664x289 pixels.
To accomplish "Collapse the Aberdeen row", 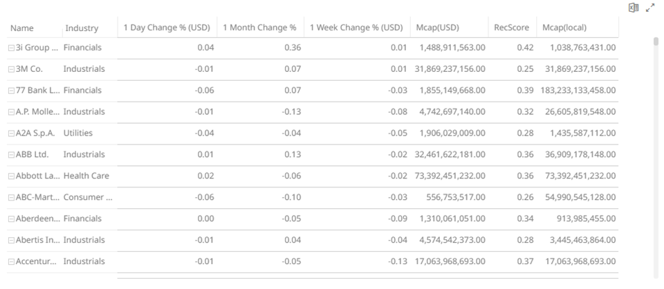I will point(11,219).
